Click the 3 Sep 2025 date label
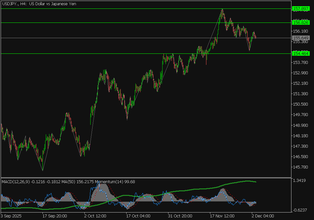314x220 pixels. [12, 216]
